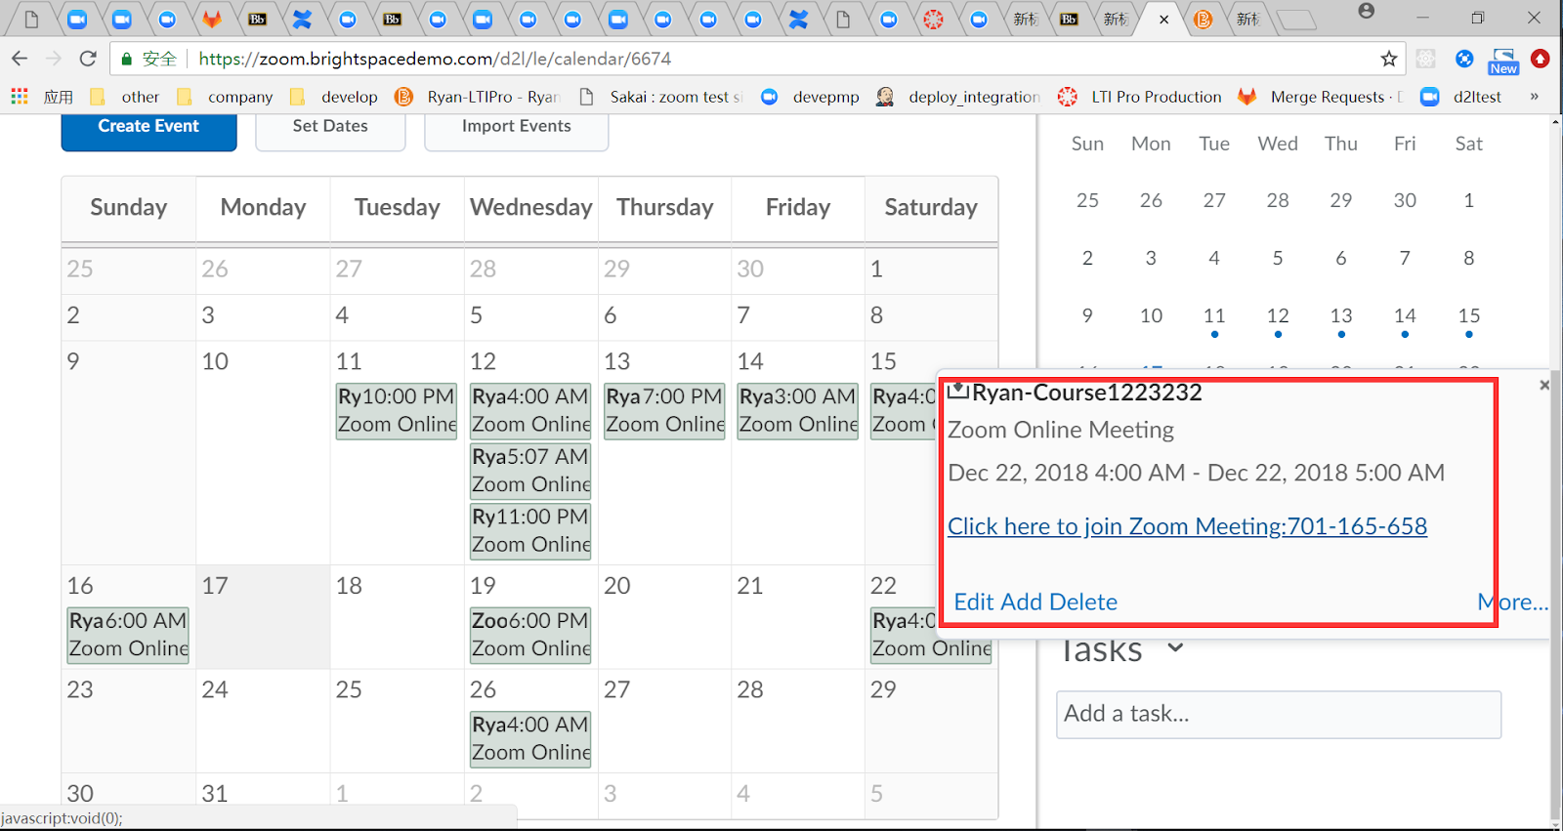Click the page vertical scrollbar
The height and width of the screenshot is (831, 1563).
[x=1555, y=594]
